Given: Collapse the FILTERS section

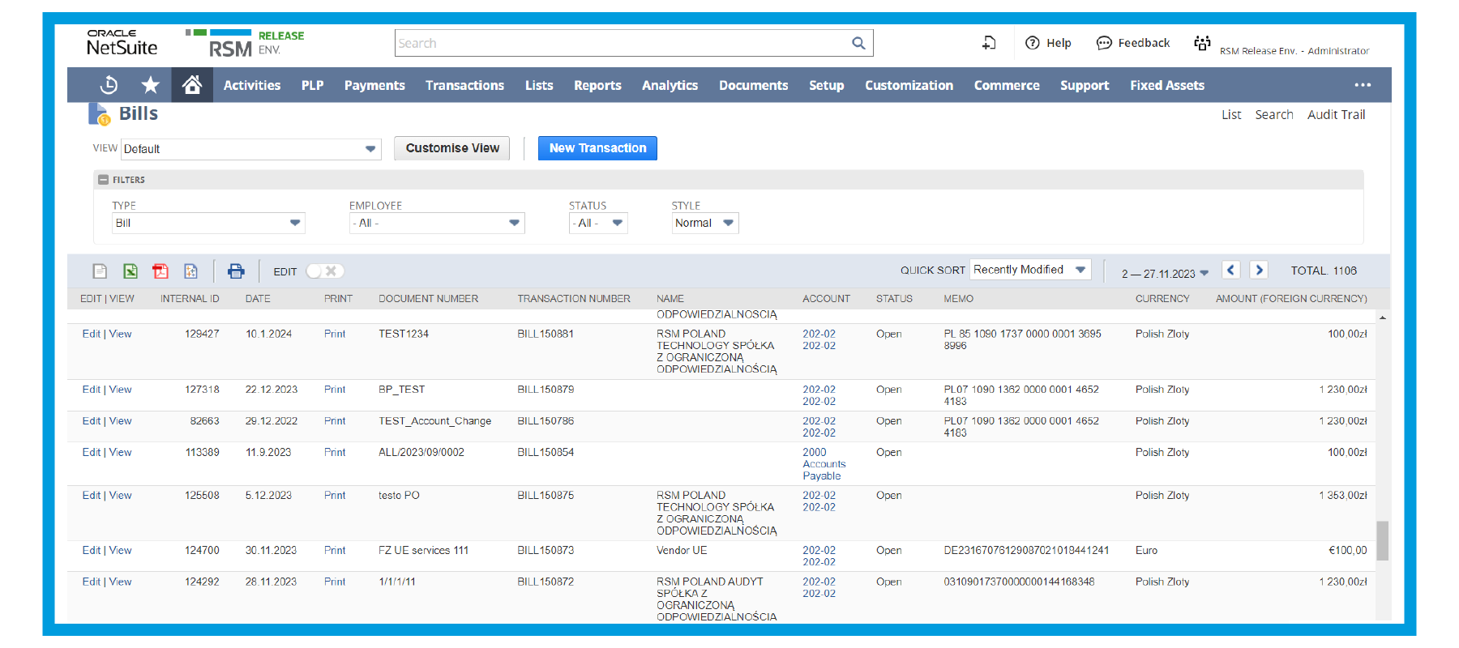Looking at the screenshot, I should (104, 180).
